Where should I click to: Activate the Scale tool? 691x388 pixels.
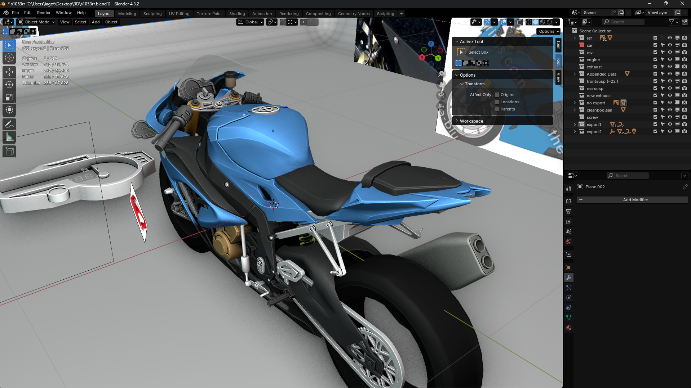point(9,97)
